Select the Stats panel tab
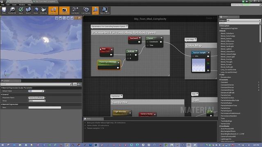262x147 pixels. (x=93, y=119)
